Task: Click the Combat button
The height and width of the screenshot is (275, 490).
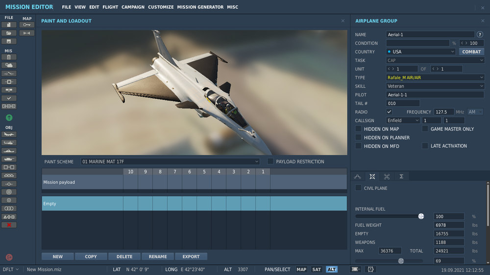Action: pyautogui.click(x=471, y=52)
